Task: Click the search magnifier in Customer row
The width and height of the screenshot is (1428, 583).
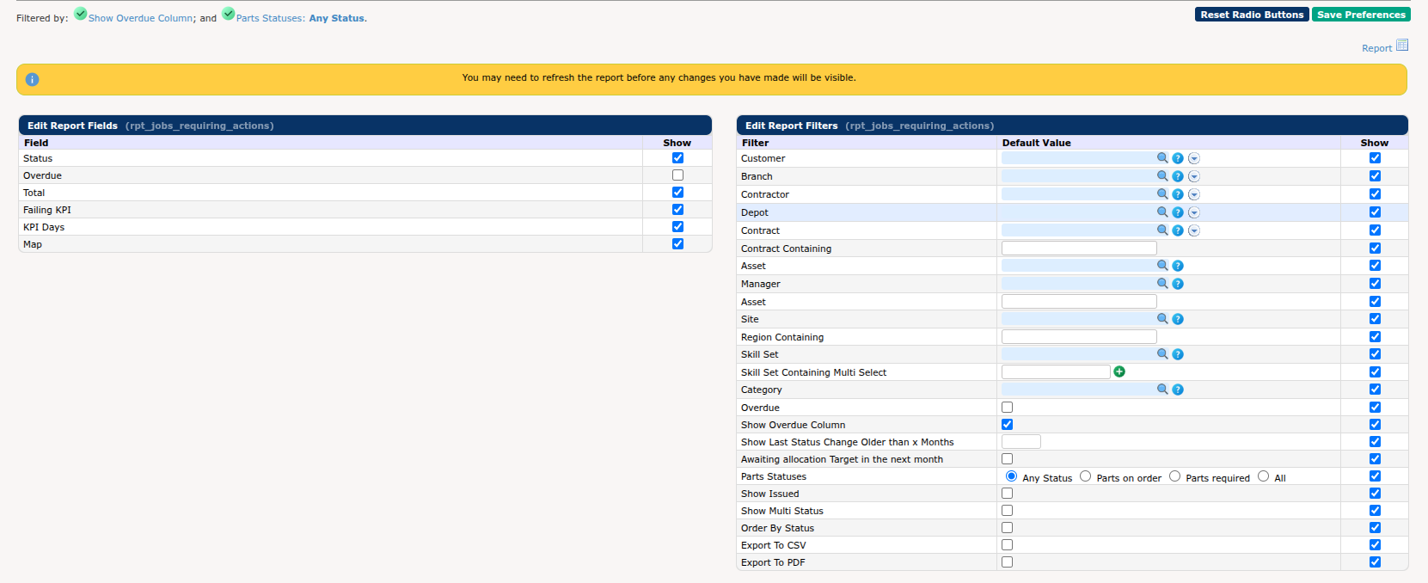Action: click(1162, 158)
